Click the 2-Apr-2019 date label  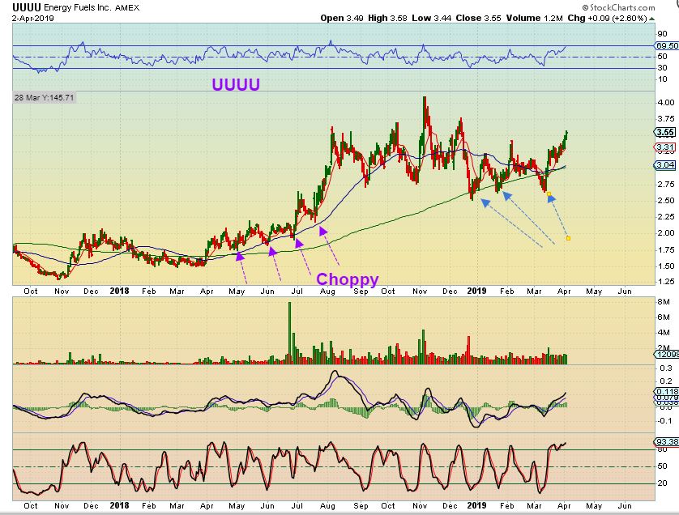(x=33, y=18)
